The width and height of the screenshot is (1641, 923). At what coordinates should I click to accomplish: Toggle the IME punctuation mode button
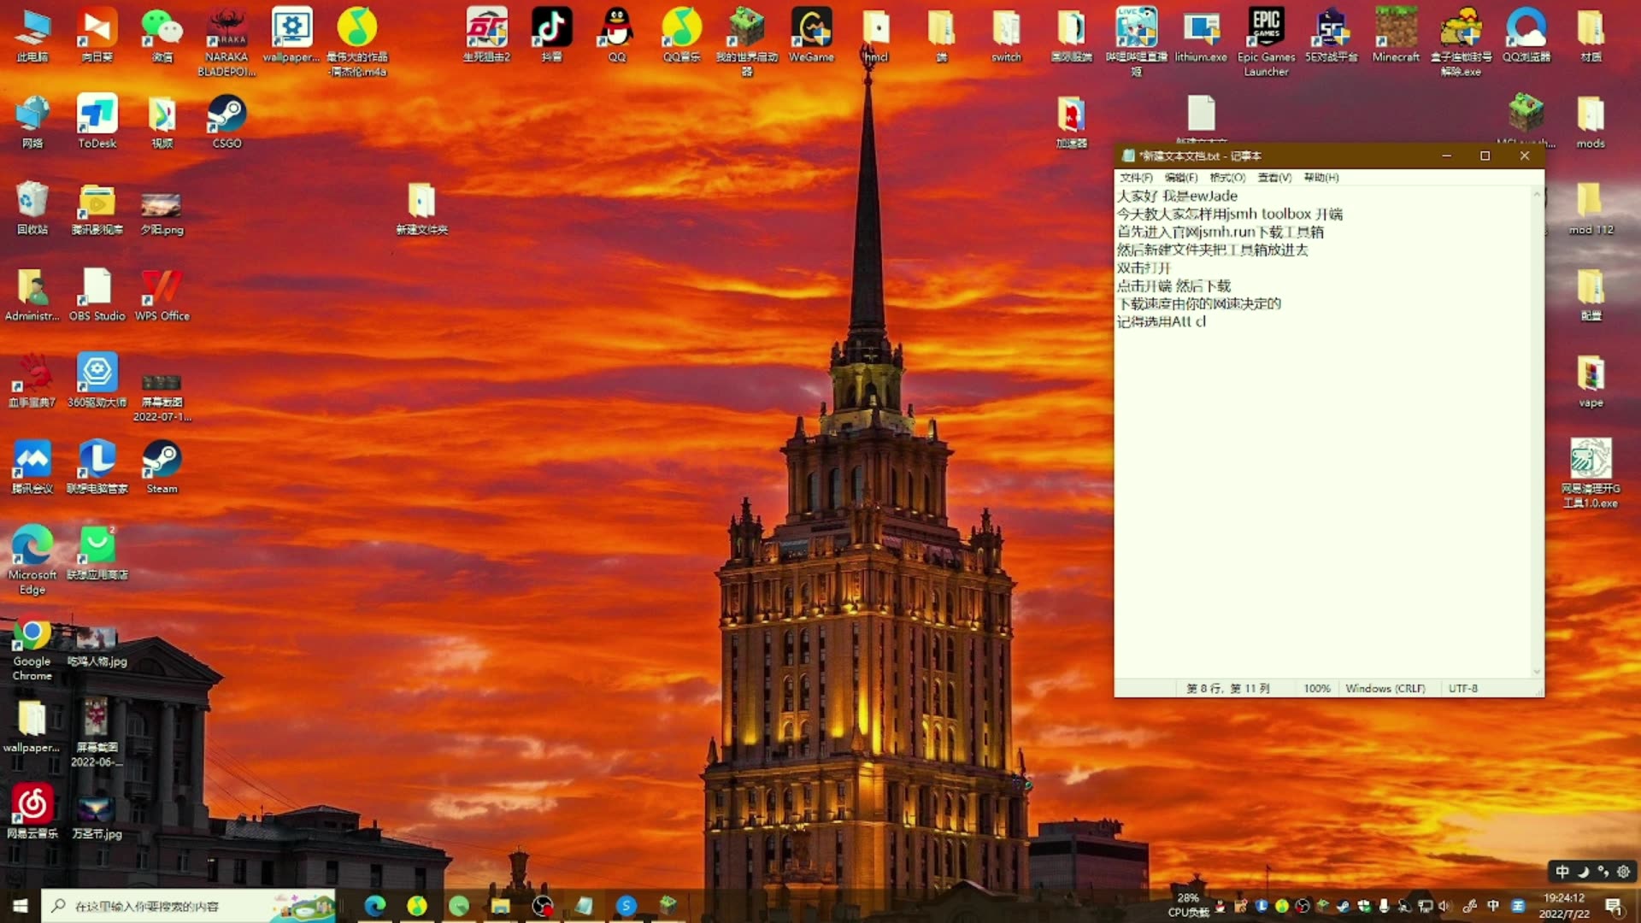tap(1603, 872)
